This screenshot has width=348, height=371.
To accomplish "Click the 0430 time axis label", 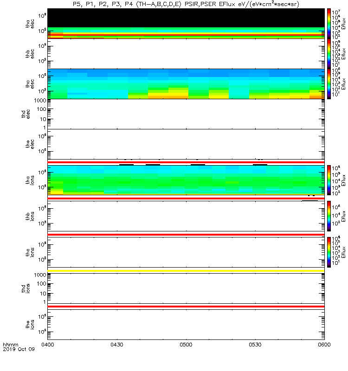I will coord(117,345).
